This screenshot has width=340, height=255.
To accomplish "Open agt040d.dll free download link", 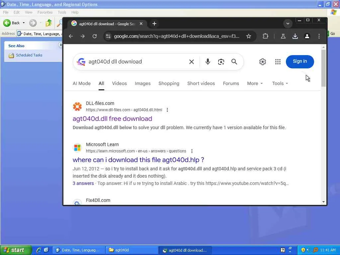I will pyautogui.click(x=112, y=119).
